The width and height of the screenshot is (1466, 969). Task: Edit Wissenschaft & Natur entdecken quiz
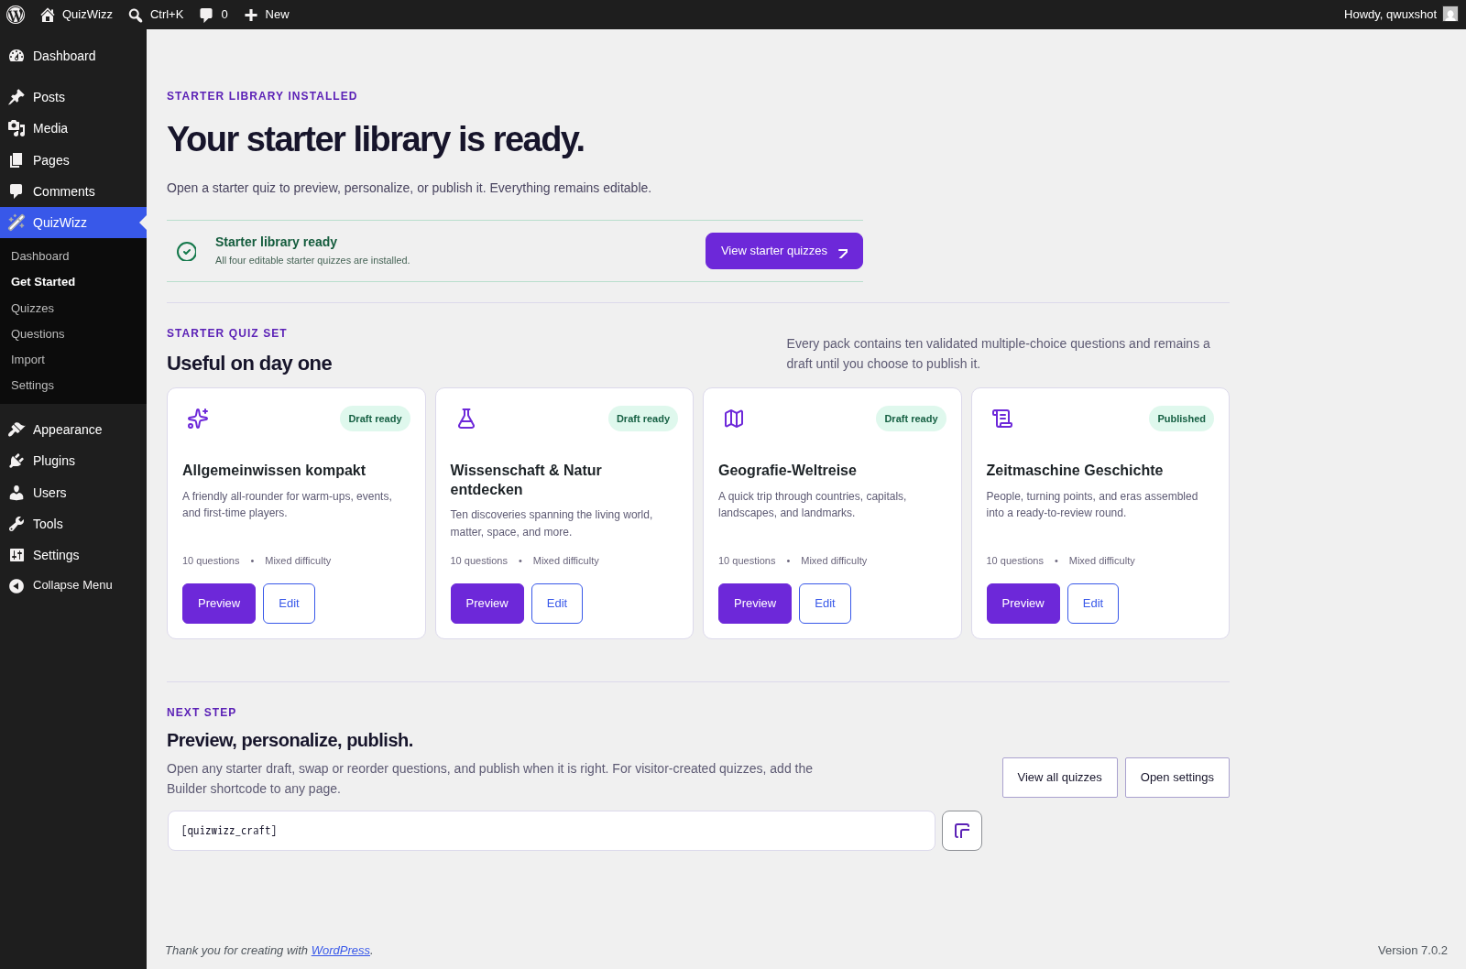pyautogui.click(x=557, y=604)
